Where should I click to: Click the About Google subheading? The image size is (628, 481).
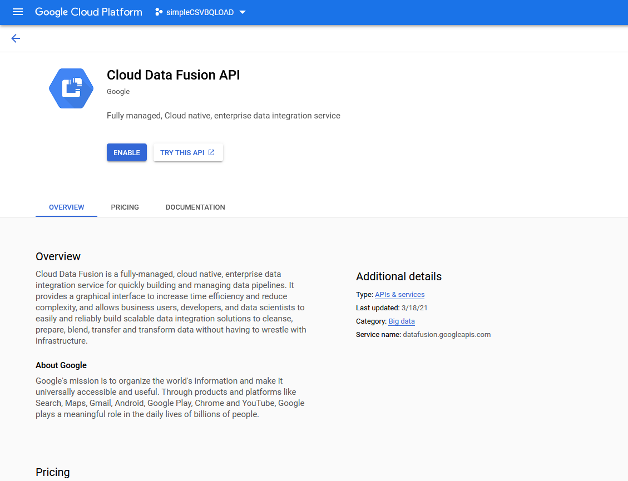click(61, 365)
